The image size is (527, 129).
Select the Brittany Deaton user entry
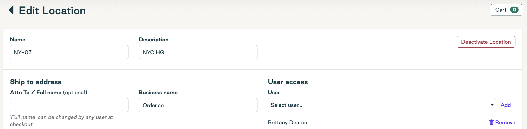[287, 122]
